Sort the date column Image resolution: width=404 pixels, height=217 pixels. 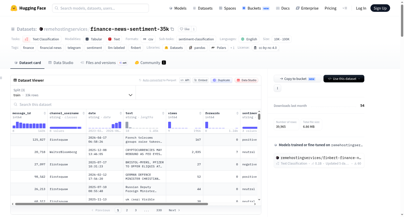point(121,113)
